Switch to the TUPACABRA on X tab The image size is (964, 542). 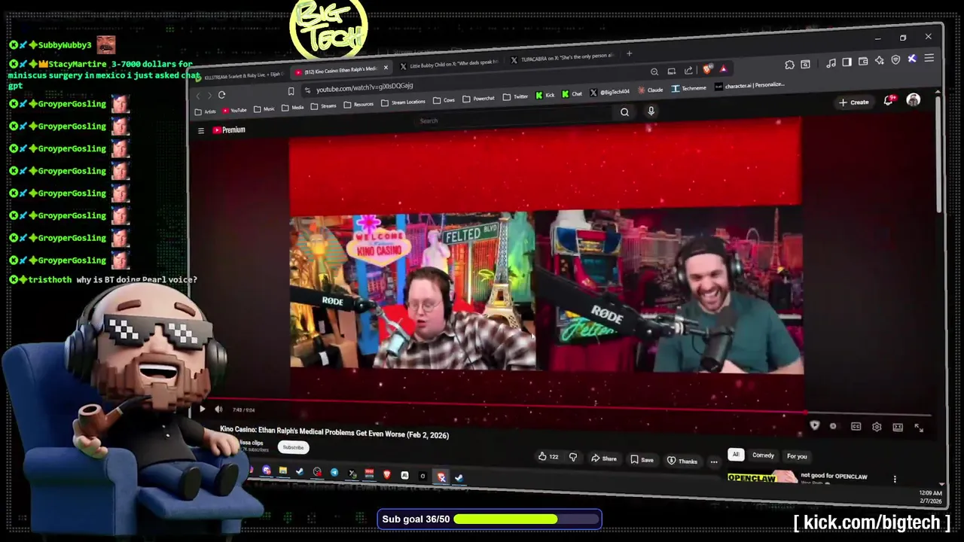point(562,57)
